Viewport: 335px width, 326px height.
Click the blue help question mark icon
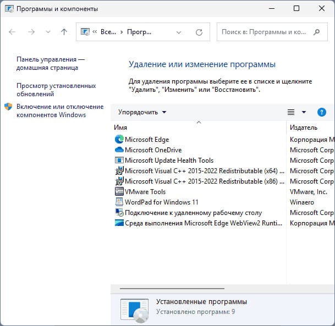pos(322,112)
